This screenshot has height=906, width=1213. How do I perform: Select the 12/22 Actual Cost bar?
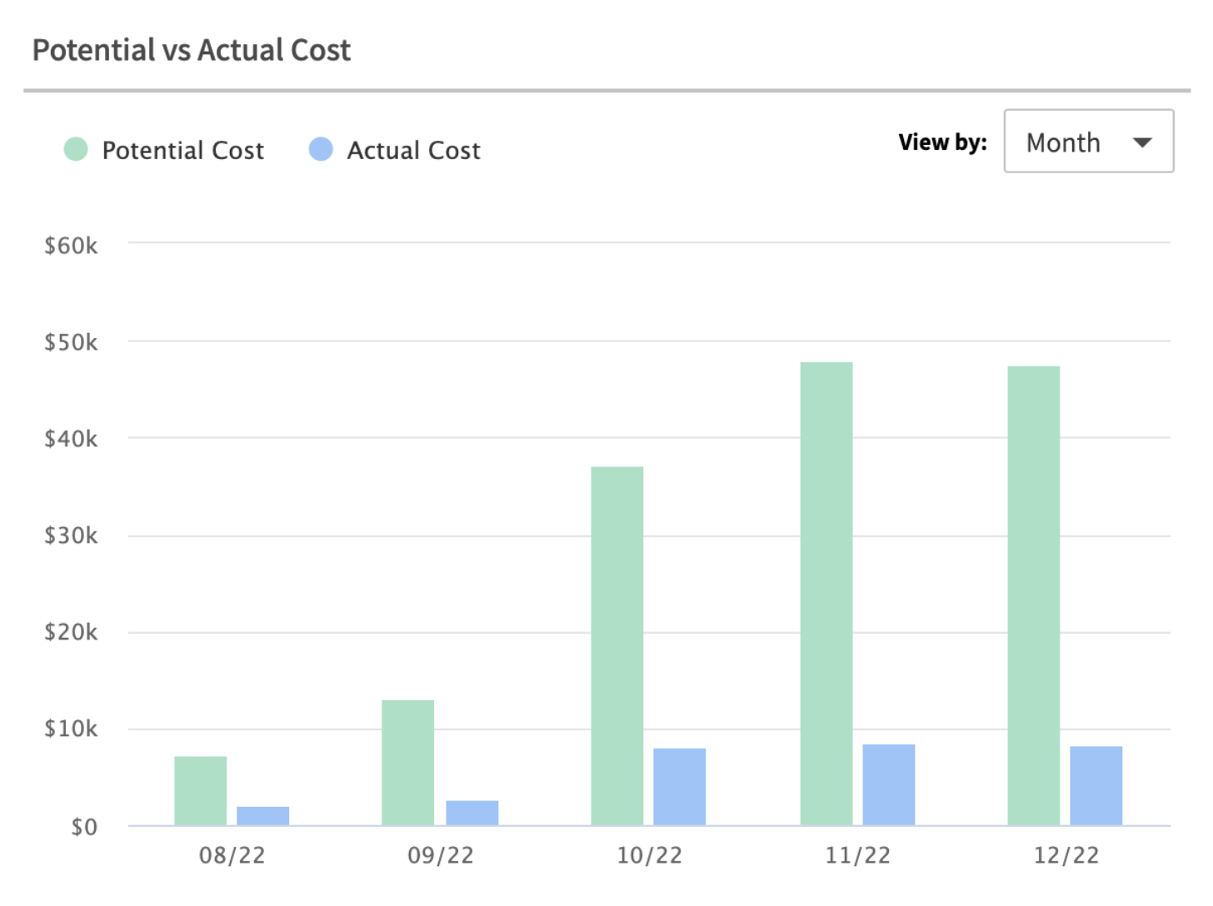point(1096,785)
